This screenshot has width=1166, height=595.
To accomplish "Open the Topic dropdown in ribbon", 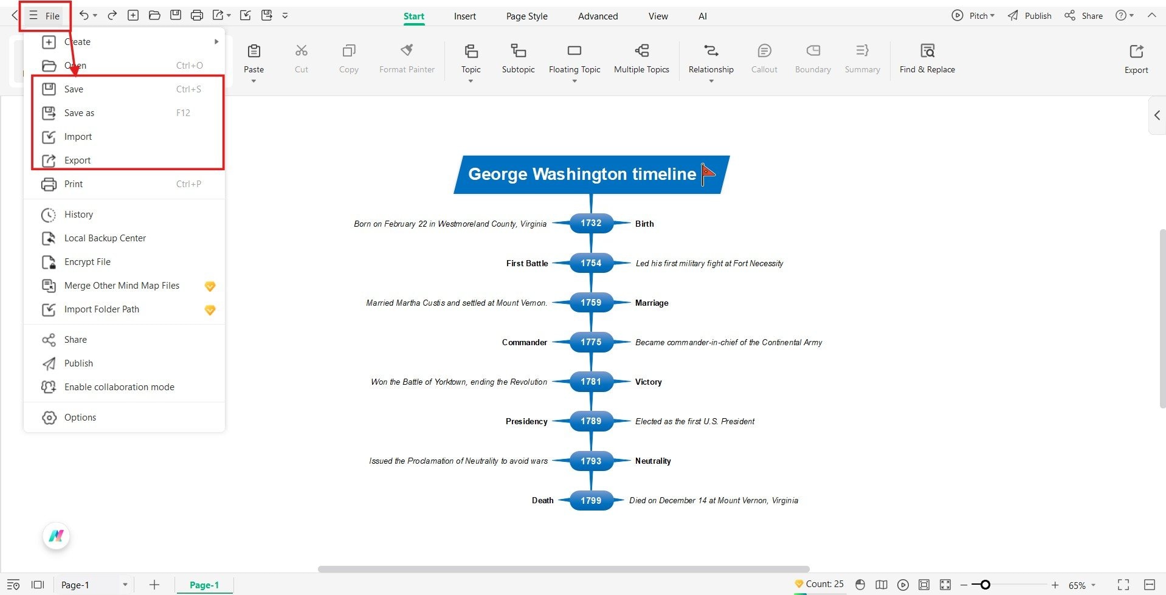I will [x=471, y=81].
